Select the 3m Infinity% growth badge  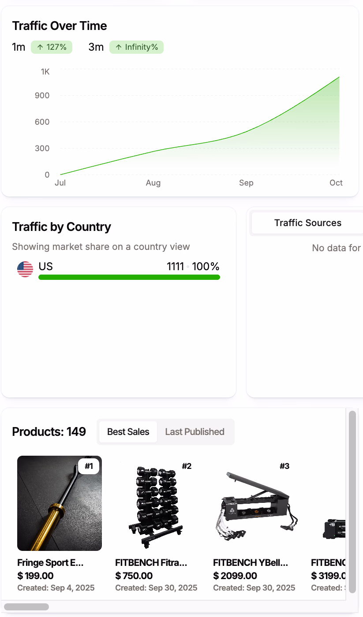(136, 47)
